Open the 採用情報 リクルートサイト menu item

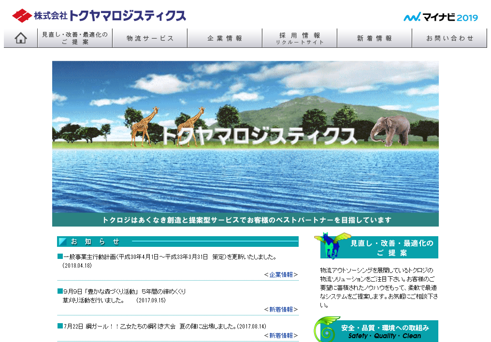[300, 38]
